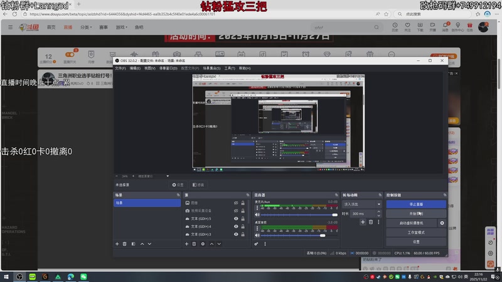Viewport: 502px width, 282px height.
Task: Open Douyu hamburger menu
Action: click(10, 27)
